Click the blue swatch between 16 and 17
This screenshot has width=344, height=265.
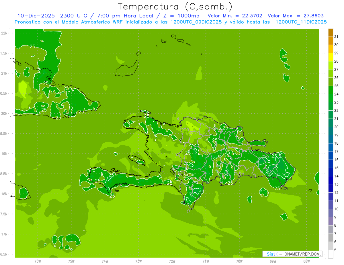pyautogui.click(x=331, y=156)
